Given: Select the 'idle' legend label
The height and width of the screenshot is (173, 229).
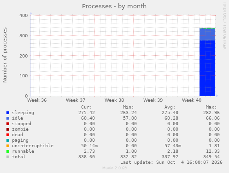Looking at the screenshot, I should pos(18,118).
